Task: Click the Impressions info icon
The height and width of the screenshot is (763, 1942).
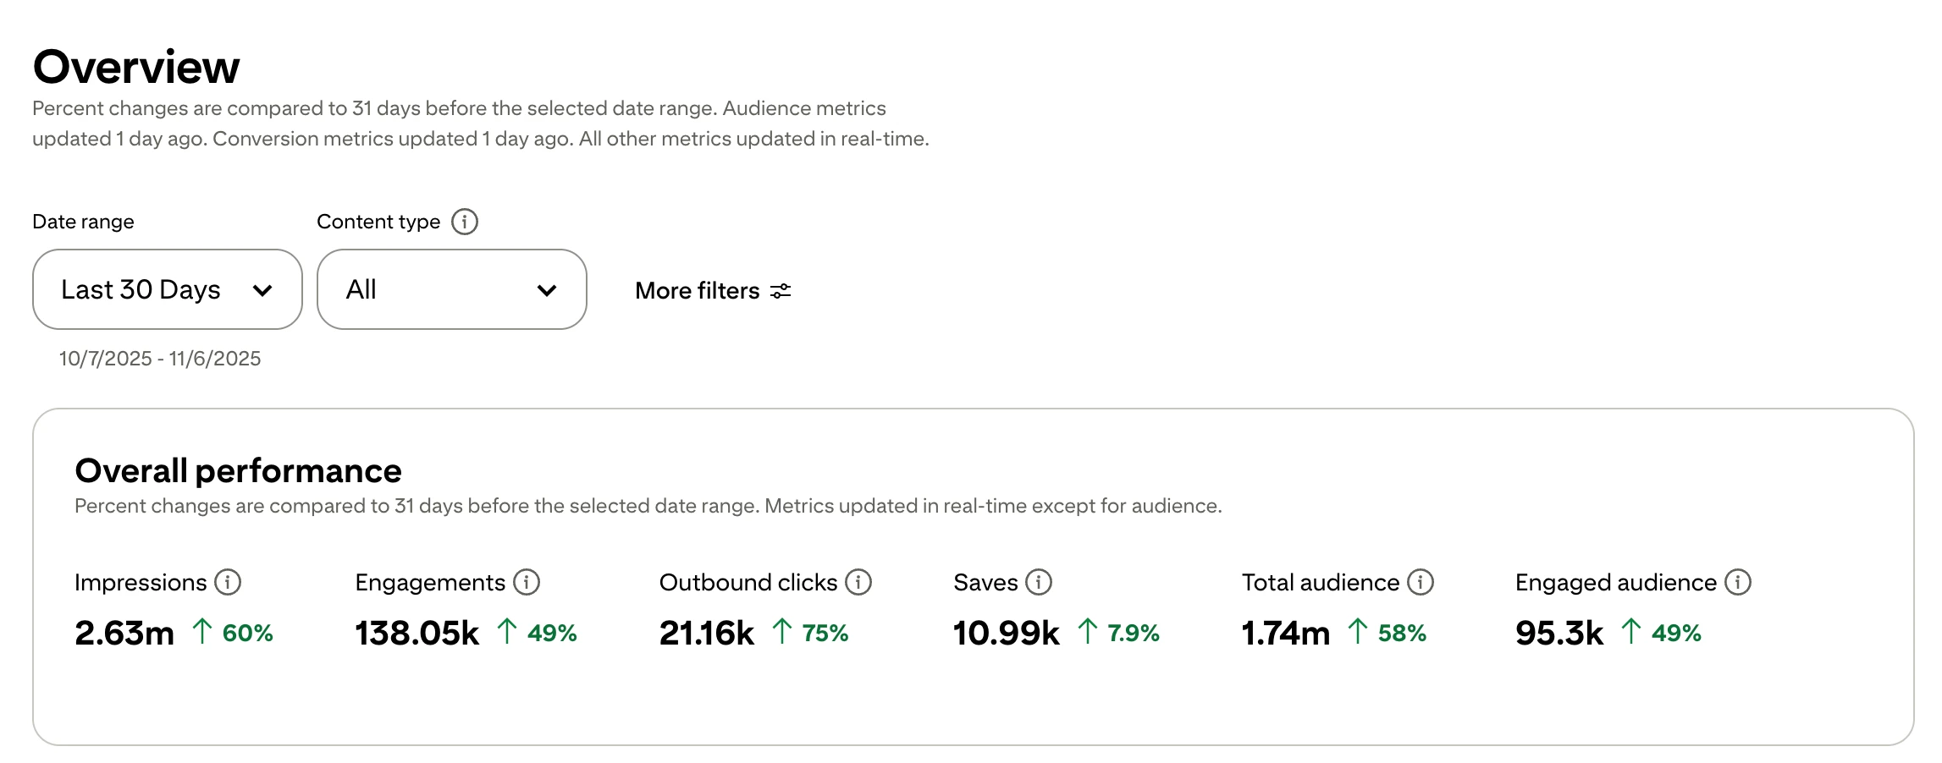Action: 228,582
